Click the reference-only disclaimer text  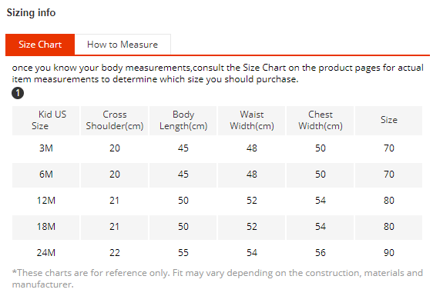click(217, 278)
